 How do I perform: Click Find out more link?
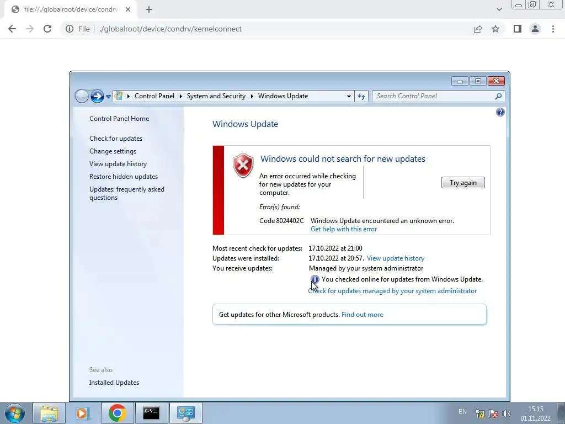362,314
